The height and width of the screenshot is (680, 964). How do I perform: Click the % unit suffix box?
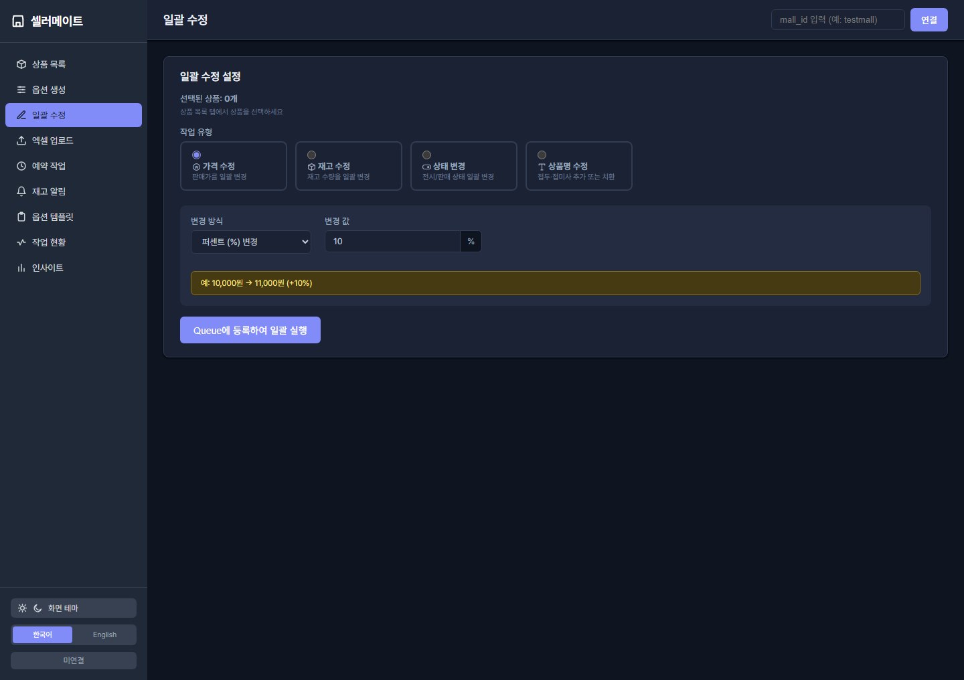coord(471,242)
